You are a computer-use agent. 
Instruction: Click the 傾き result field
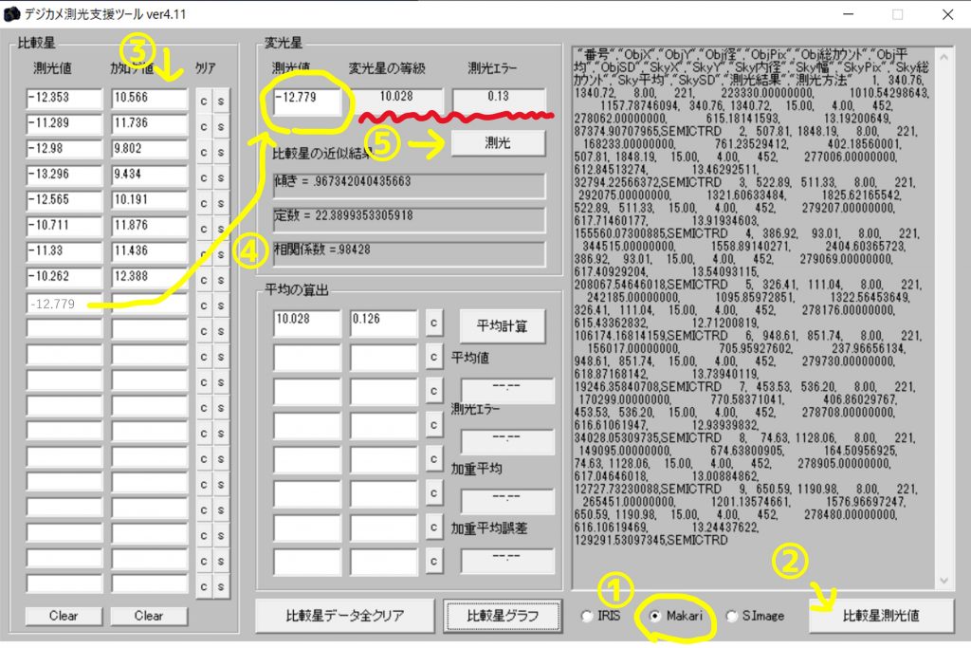click(410, 185)
